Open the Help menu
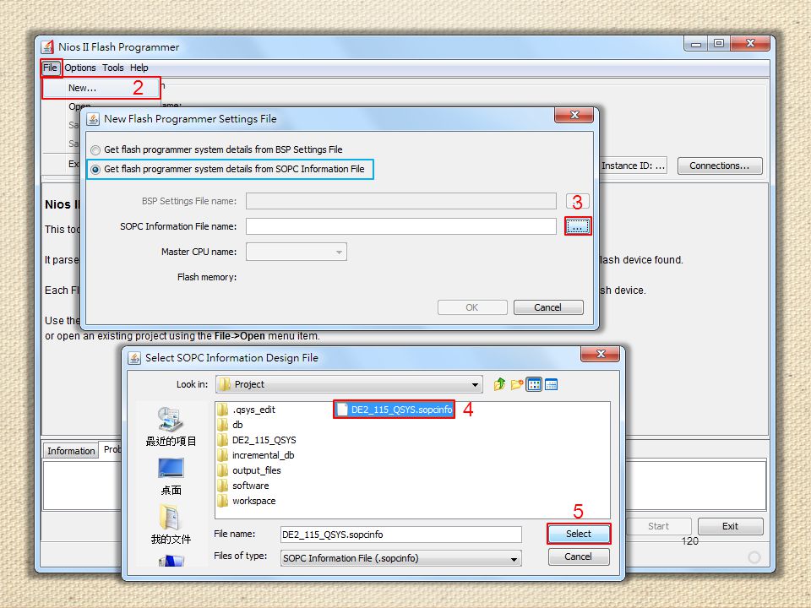The image size is (811, 608). pos(139,68)
